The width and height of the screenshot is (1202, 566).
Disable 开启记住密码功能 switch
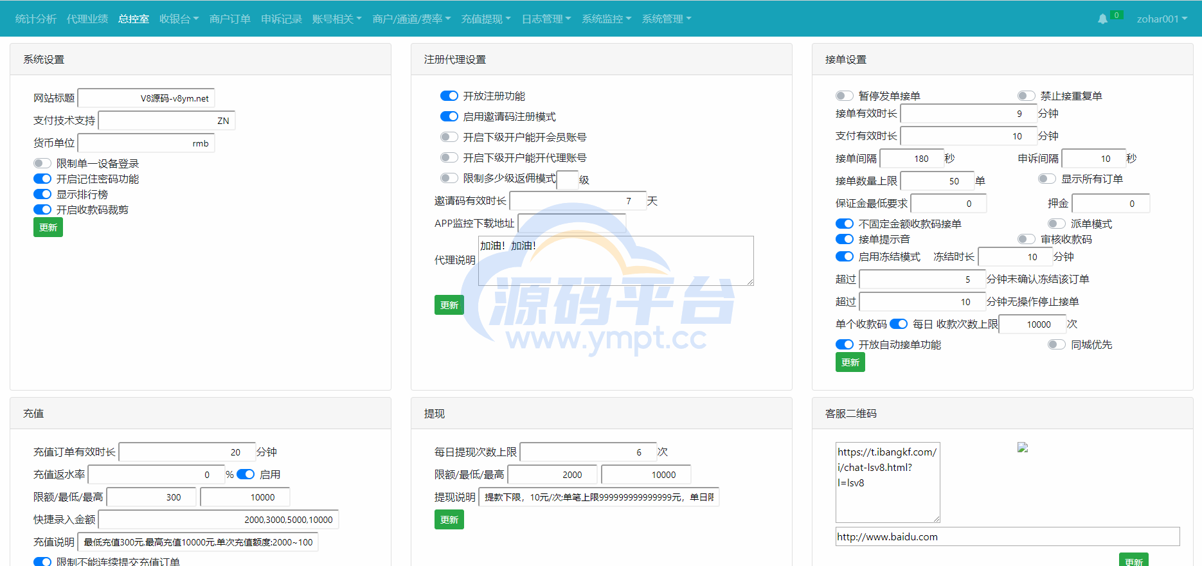[x=42, y=179]
